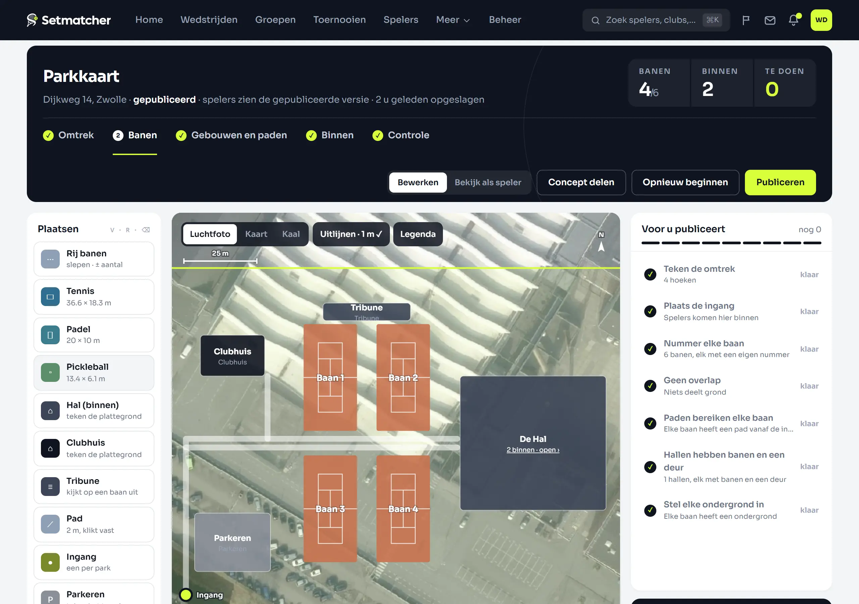Click the Ingang marker on map
Viewport: 859px width, 604px height.
click(x=186, y=595)
